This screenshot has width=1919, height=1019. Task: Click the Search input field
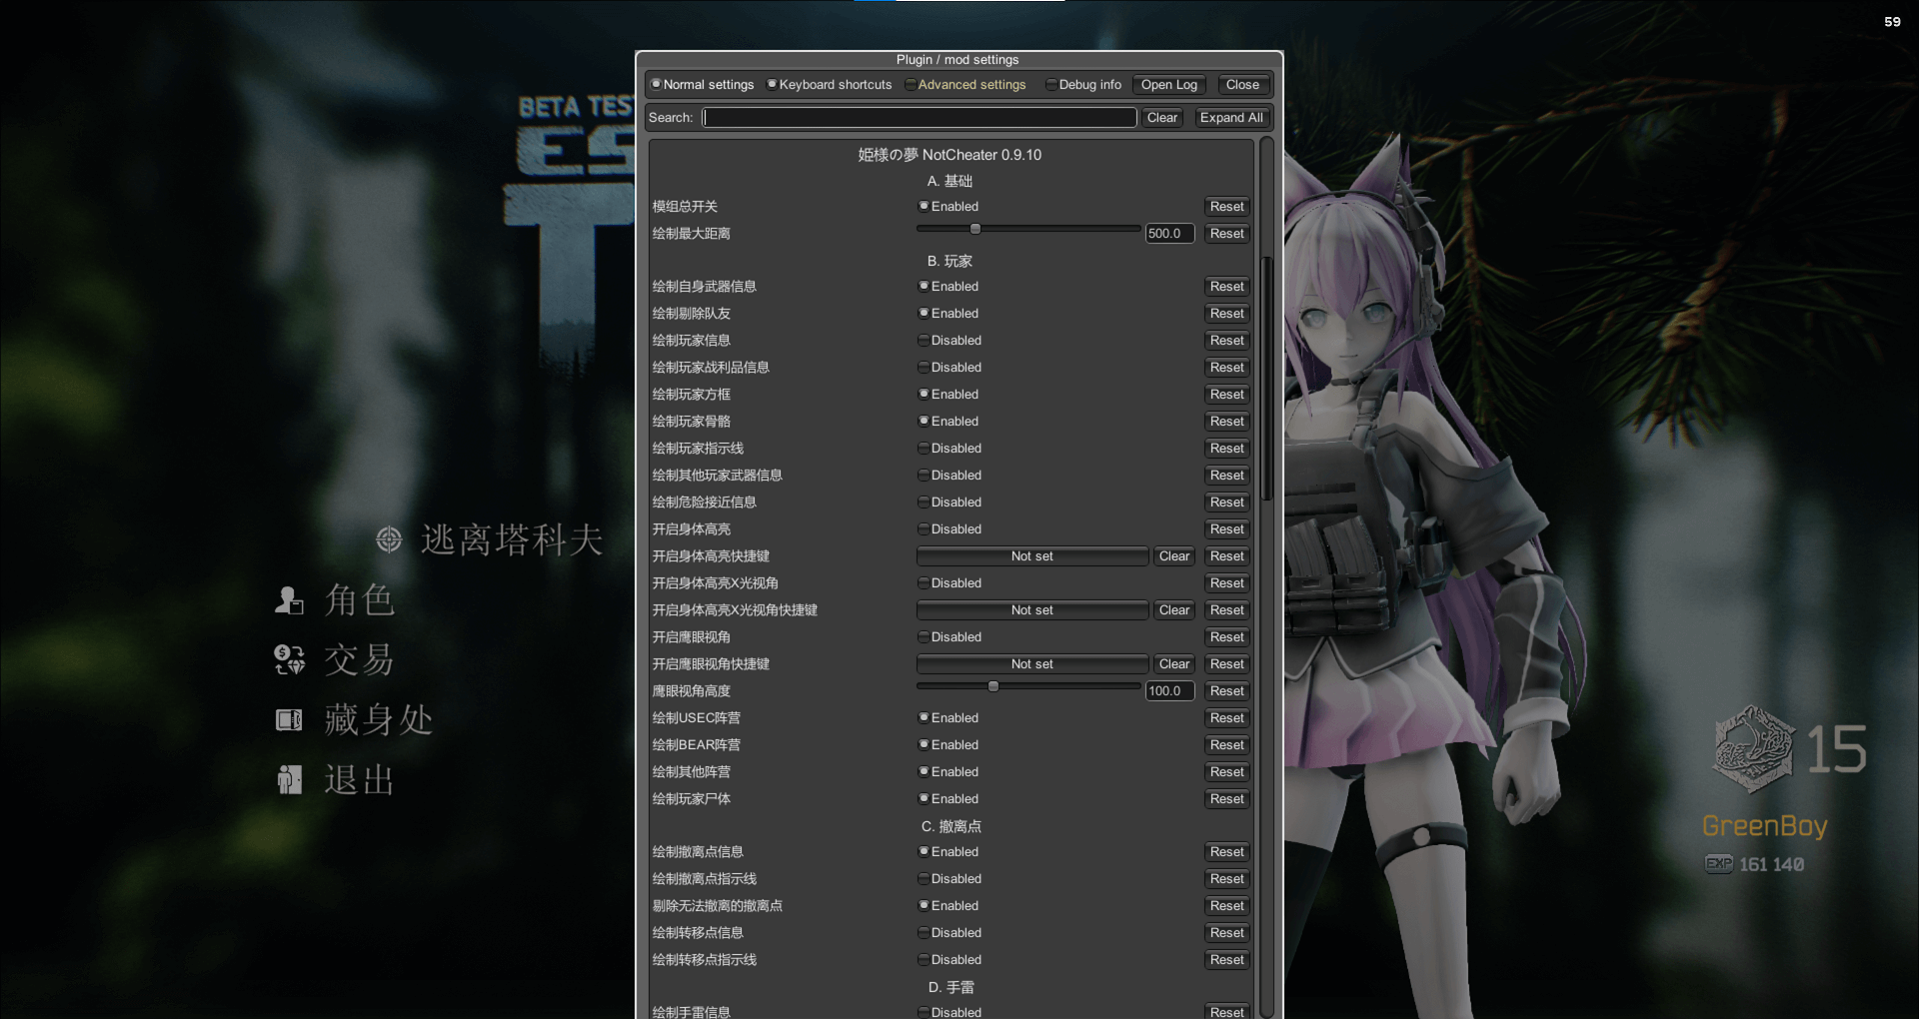tap(920, 117)
